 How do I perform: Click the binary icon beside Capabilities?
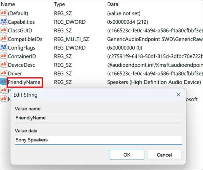click(3, 22)
